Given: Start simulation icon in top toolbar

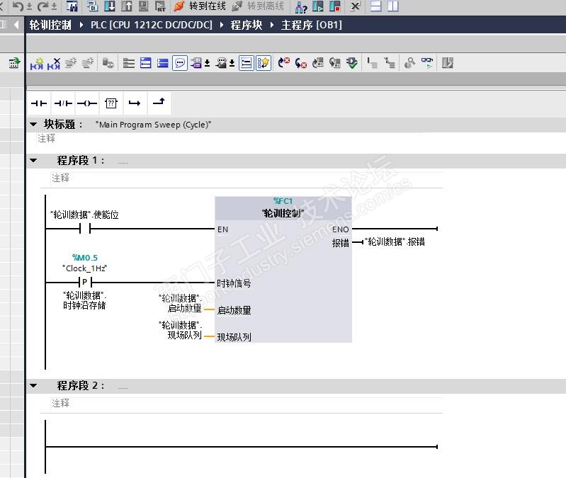Looking at the screenshot, I should coord(143,6).
